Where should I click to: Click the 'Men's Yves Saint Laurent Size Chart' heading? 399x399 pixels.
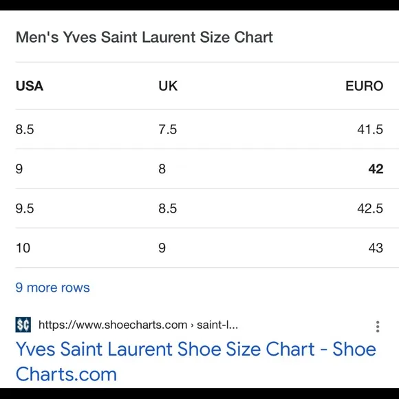tap(144, 37)
